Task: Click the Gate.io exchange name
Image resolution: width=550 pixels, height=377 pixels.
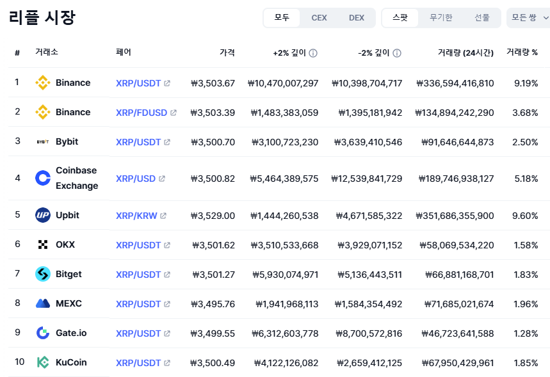Action: click(71, 333)
